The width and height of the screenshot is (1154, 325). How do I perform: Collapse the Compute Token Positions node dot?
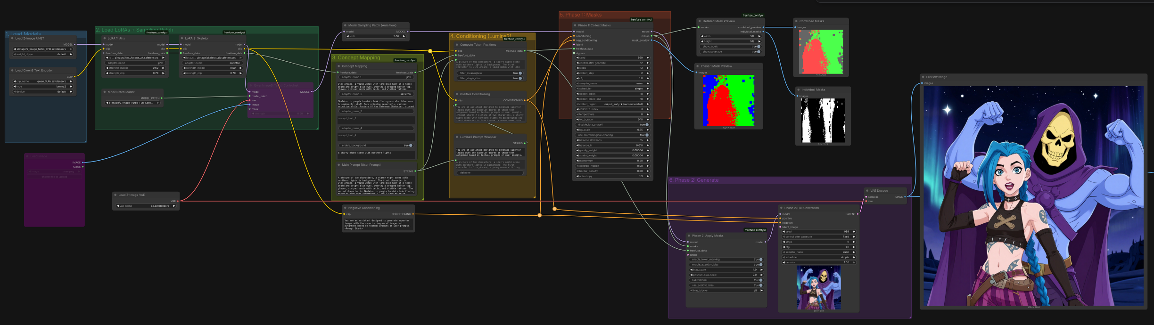457,45
